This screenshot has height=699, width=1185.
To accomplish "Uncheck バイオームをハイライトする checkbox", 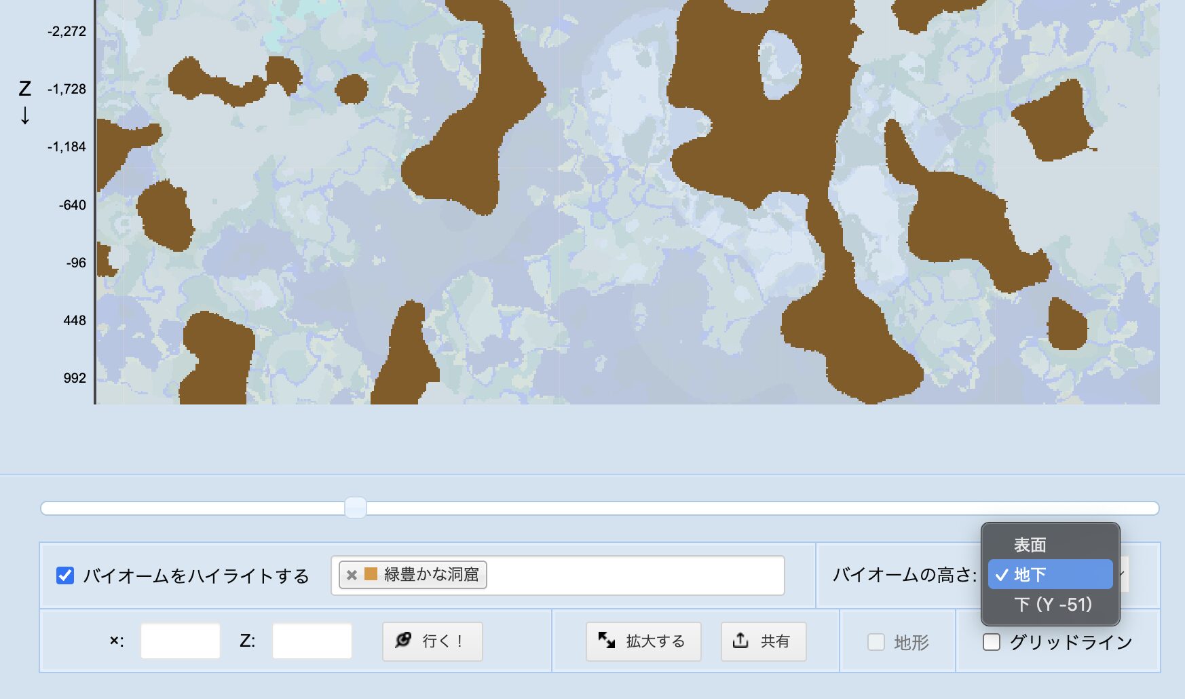I will [x=65, y=575].
